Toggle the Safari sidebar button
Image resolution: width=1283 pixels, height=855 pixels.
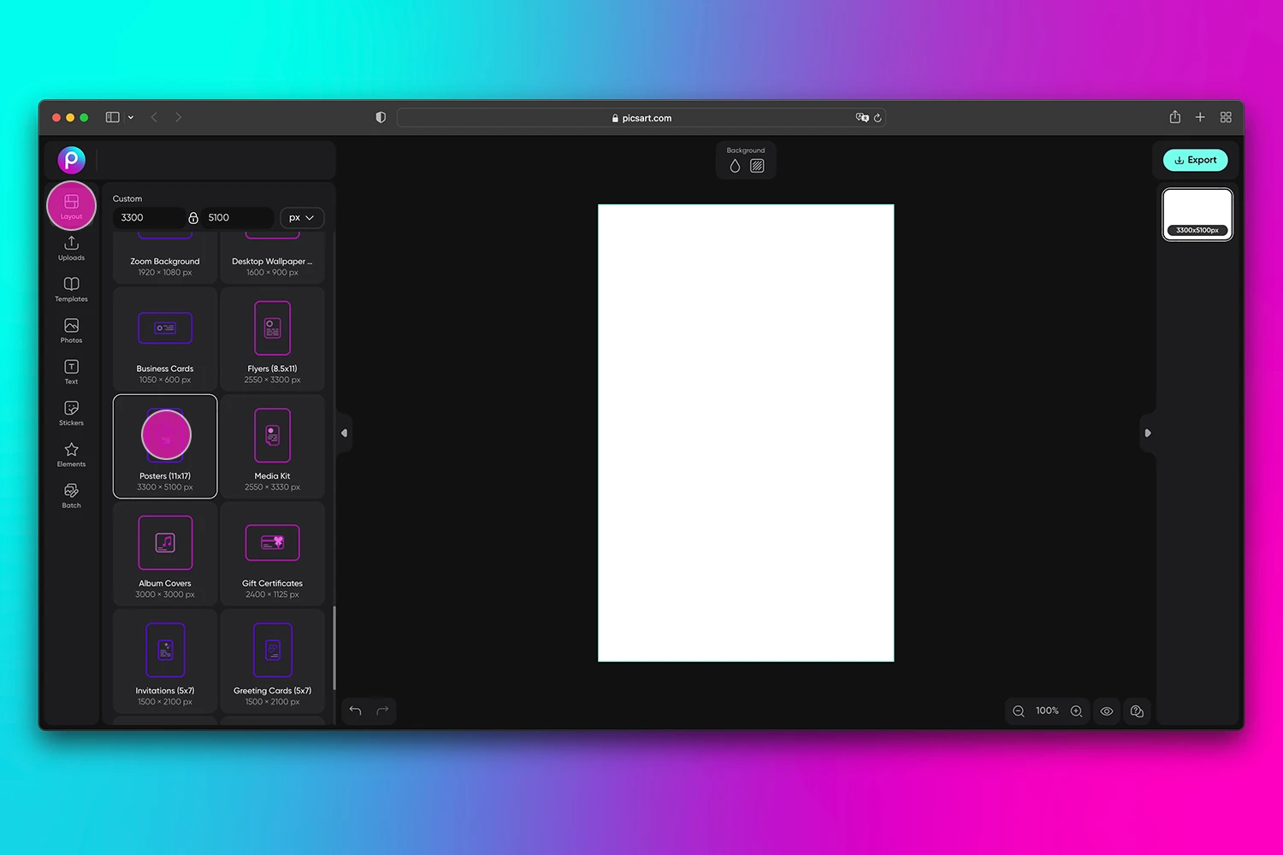[x=112, y=117]
